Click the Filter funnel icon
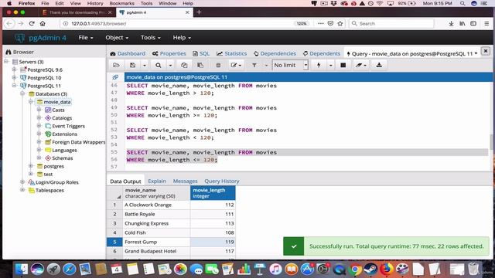This screenshot has height=278, width=495. point(254,65)
